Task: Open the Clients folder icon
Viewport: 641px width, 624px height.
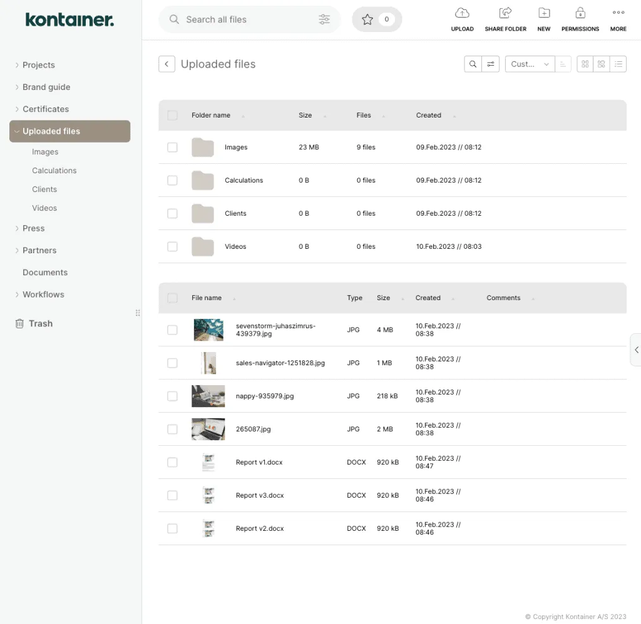Action: 203,214
